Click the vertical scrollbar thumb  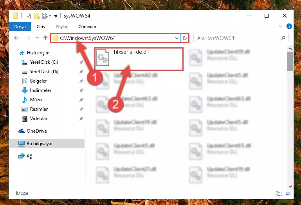(290, 61)
